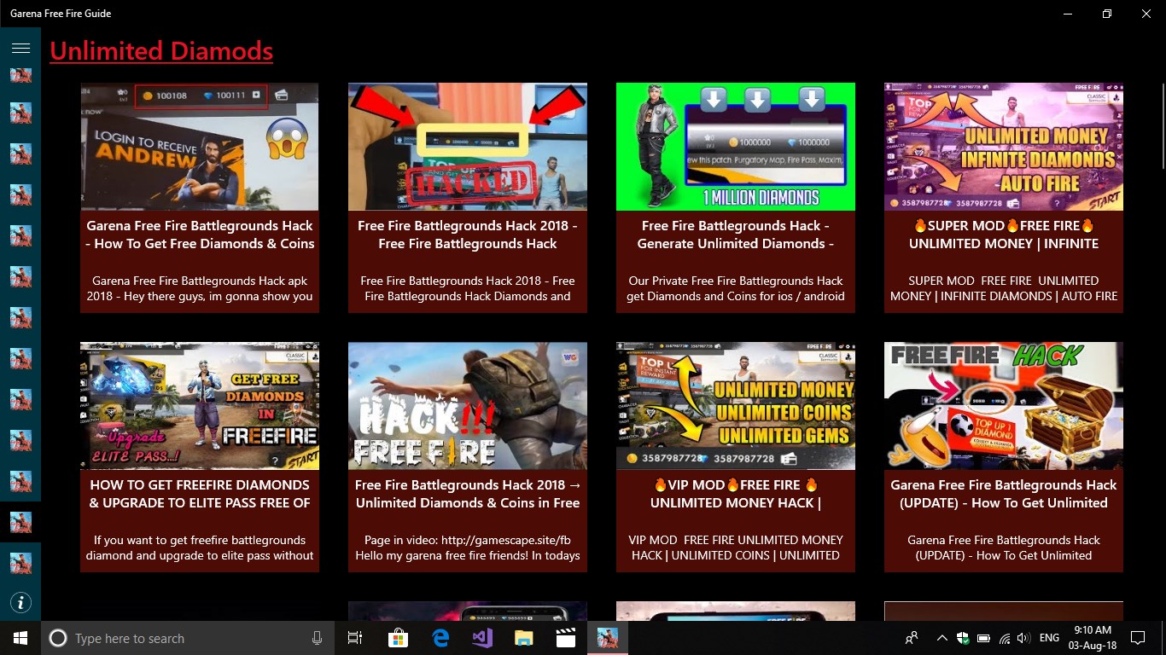Open the 'HACK!!! Free Fire' parachute thumbnail
Screen dimensions: 1166x655
tap(468, 406)
